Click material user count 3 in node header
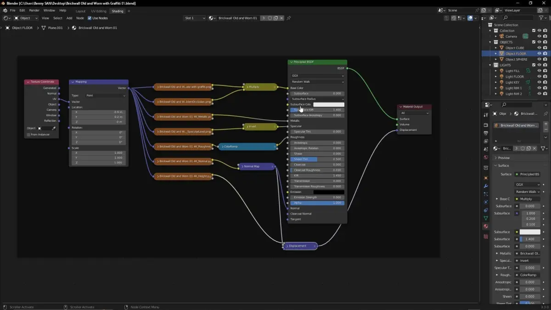Screen dimensions: 551x310 point(264,18)
